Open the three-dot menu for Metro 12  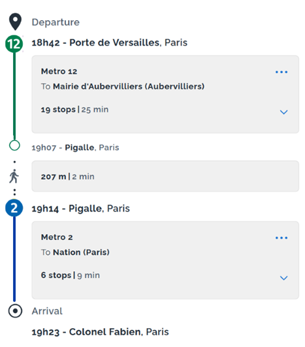coord(281,72)
